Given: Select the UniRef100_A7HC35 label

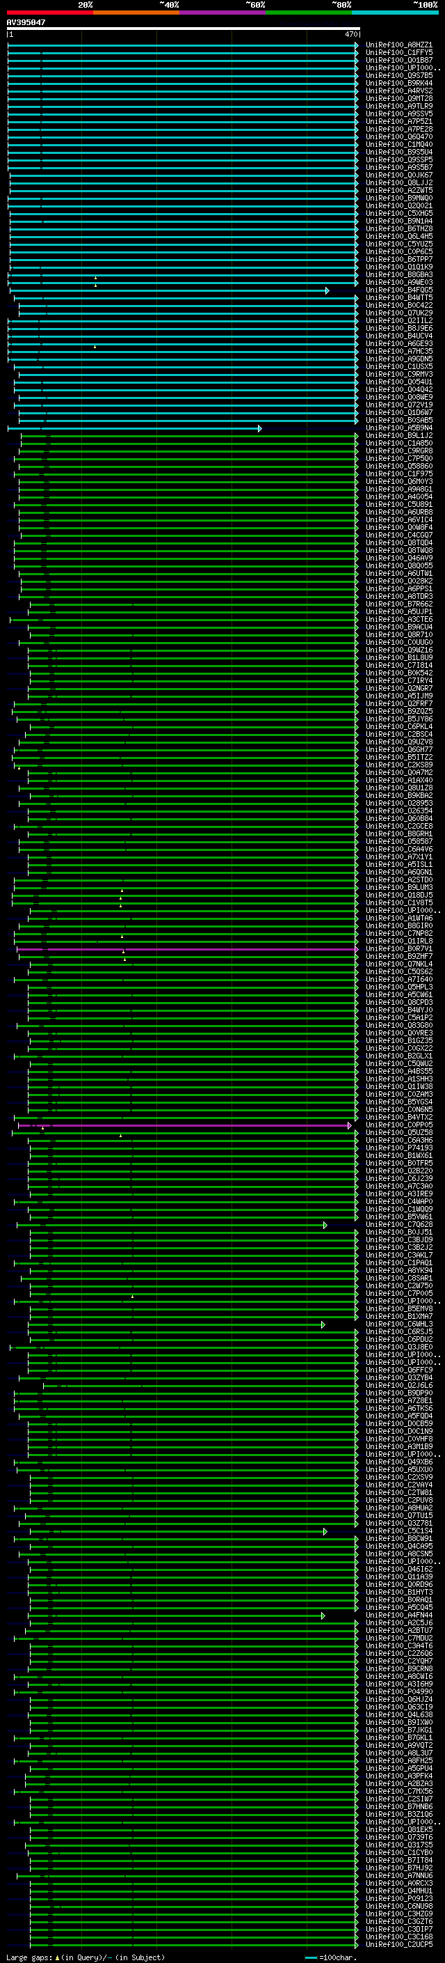Looking at the screenshot, I should (398, 351).
